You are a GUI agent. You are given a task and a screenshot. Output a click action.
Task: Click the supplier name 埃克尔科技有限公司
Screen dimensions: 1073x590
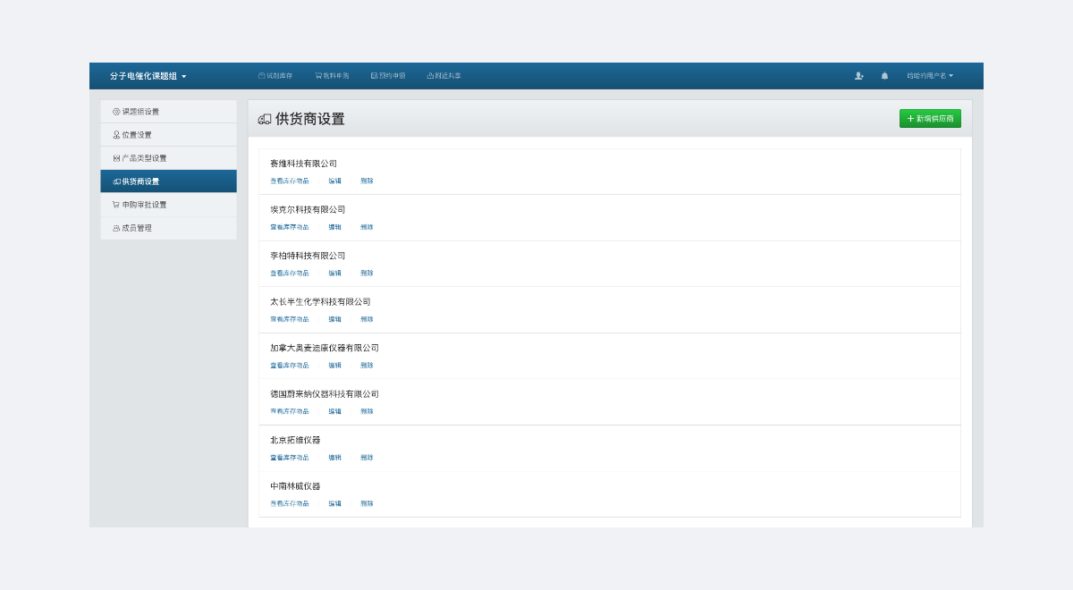[308, 209]
